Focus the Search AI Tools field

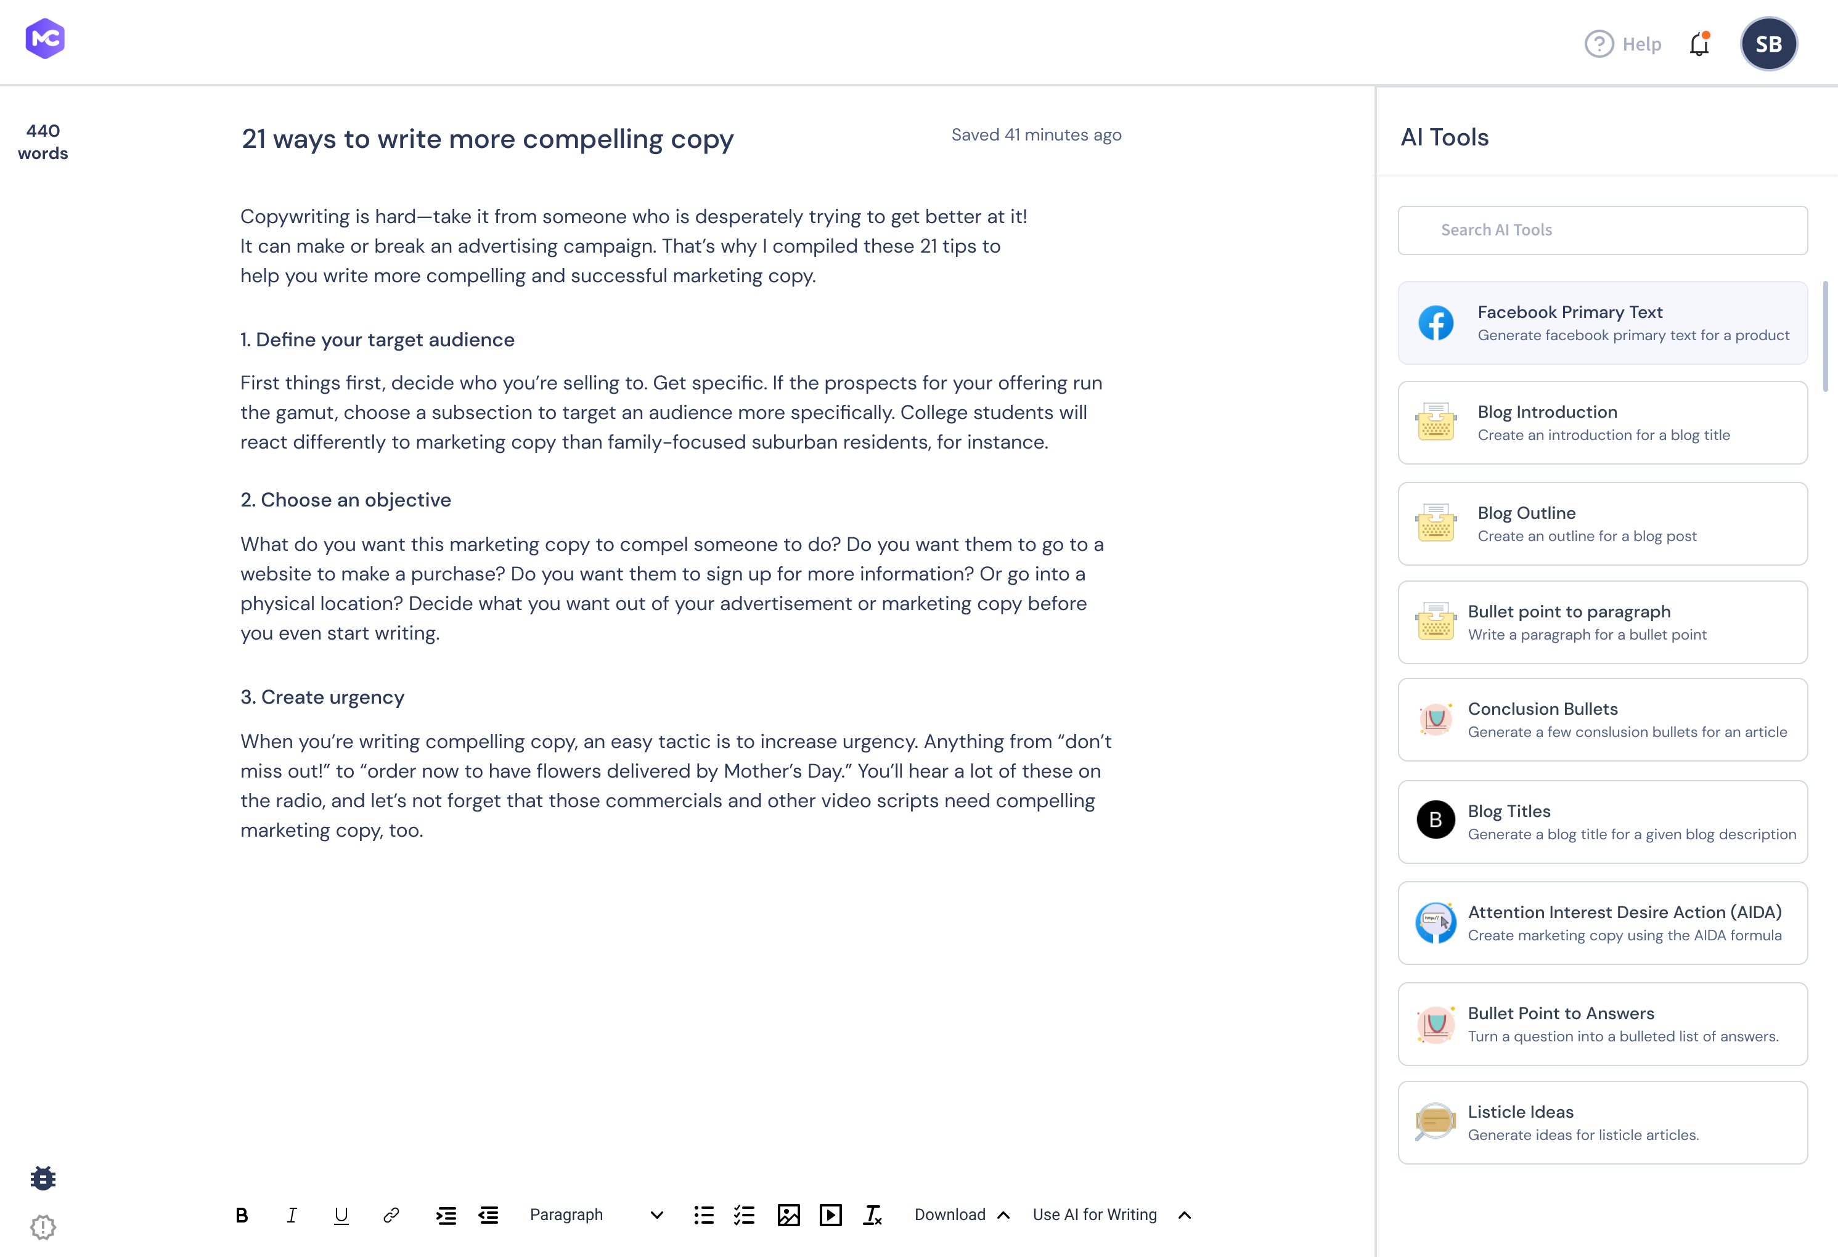click(1603, 230)
